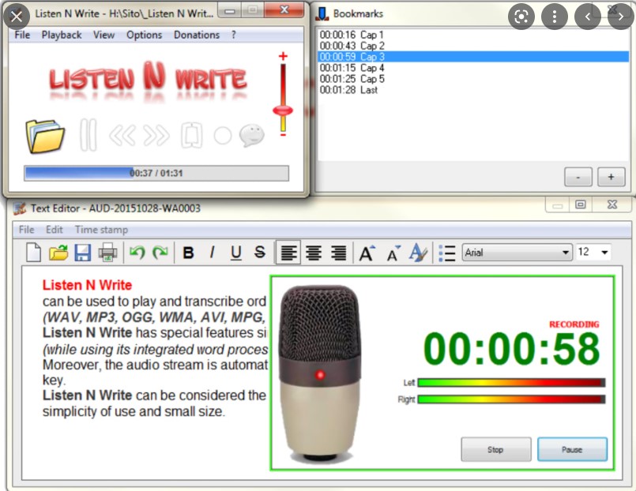Toggle underline formatting
This screenshot has width=636, height=491.
coord(236,253)
